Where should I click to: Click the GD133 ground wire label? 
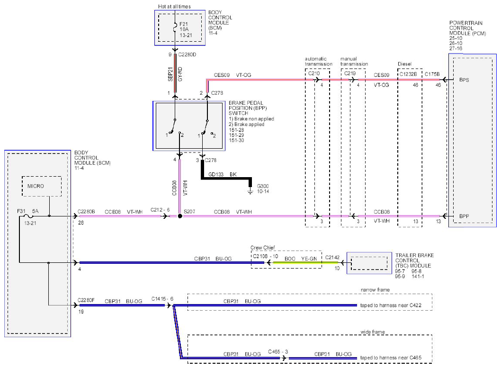tap(215, 174)
